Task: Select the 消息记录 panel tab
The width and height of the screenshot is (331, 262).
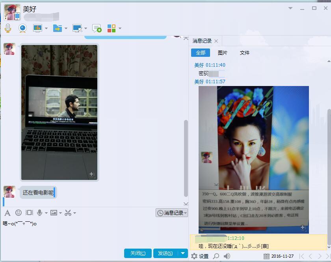Action: pyautogui.click(x=202, y=41)
